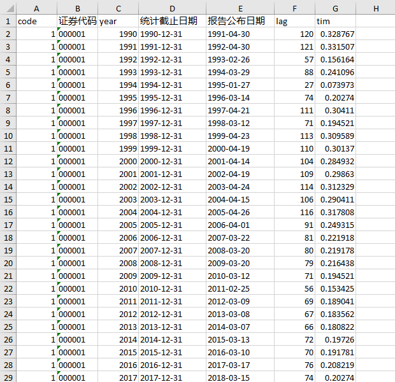The image size is (395, 382).
Task: Click the Select All corner triangle
Action: click(10, 9)
